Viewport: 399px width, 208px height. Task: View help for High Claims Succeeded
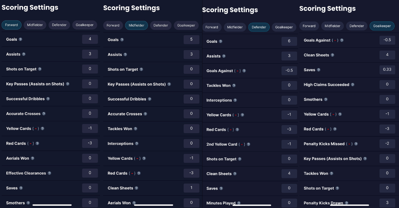coord(352,84)
